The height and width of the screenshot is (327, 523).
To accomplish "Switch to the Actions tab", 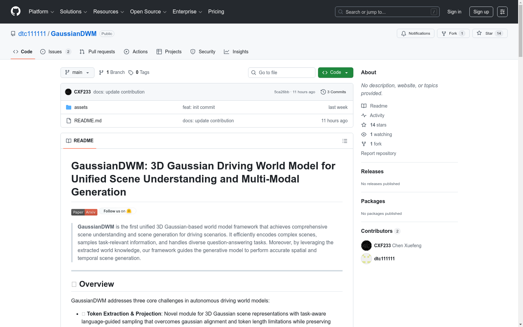I will click(x=136, y=52).
